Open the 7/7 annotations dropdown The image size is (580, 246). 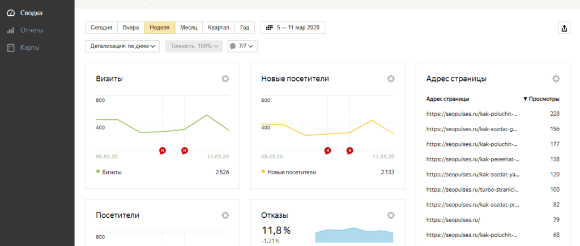click(x=242, y=46)
